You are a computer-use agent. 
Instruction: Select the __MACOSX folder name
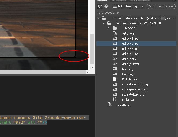(129, 28)
